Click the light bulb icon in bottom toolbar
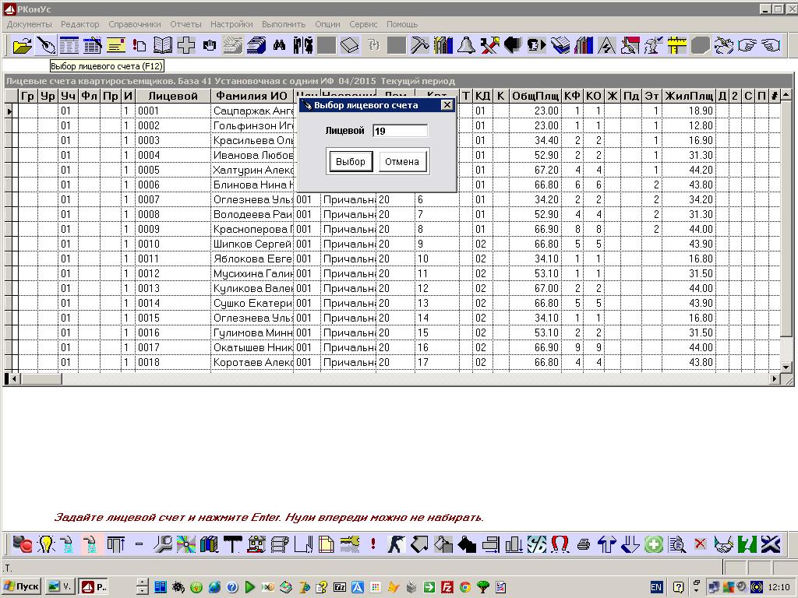The height and width of the screenshot is (598, 798). click(x=46, y=544)
